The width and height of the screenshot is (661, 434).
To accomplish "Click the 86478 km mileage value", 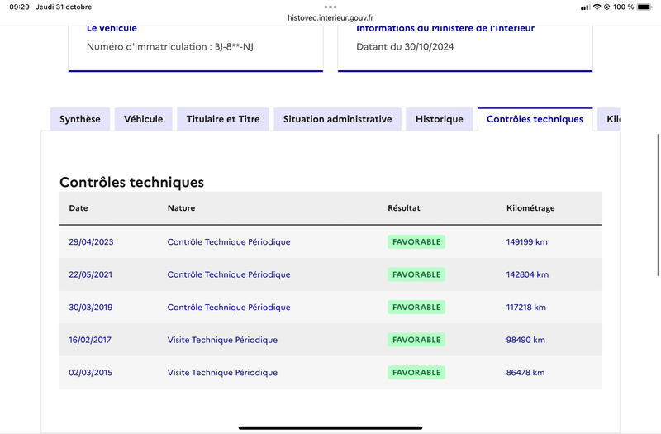I will 525,373.
